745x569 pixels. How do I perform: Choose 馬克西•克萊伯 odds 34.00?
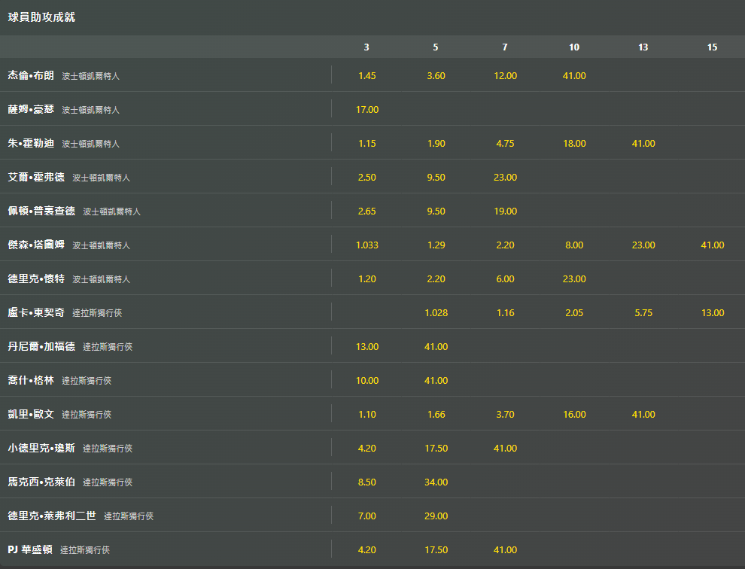pyautogui.click(x=436, y=482)
